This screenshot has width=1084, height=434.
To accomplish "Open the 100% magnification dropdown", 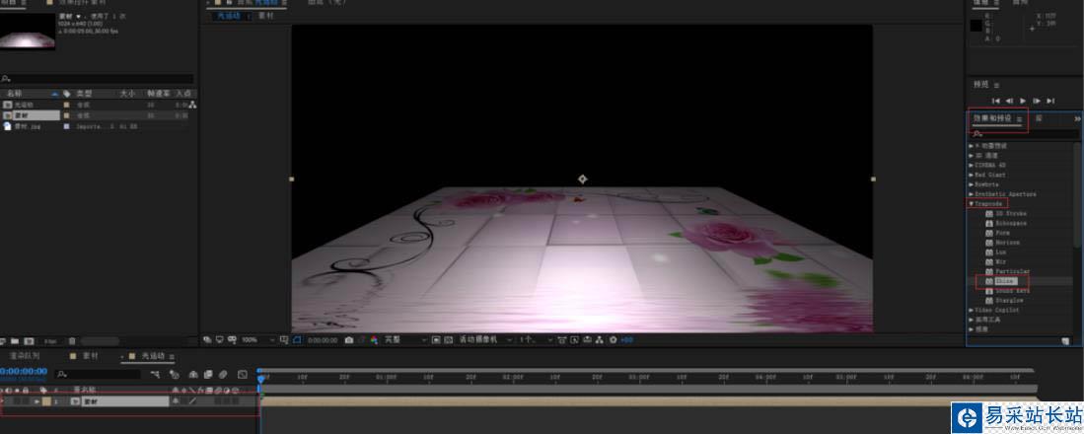I will click(256, 340).
